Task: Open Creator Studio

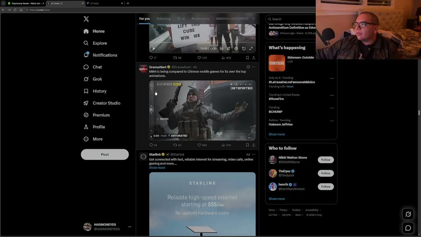Action: click(x=102, y=103)
